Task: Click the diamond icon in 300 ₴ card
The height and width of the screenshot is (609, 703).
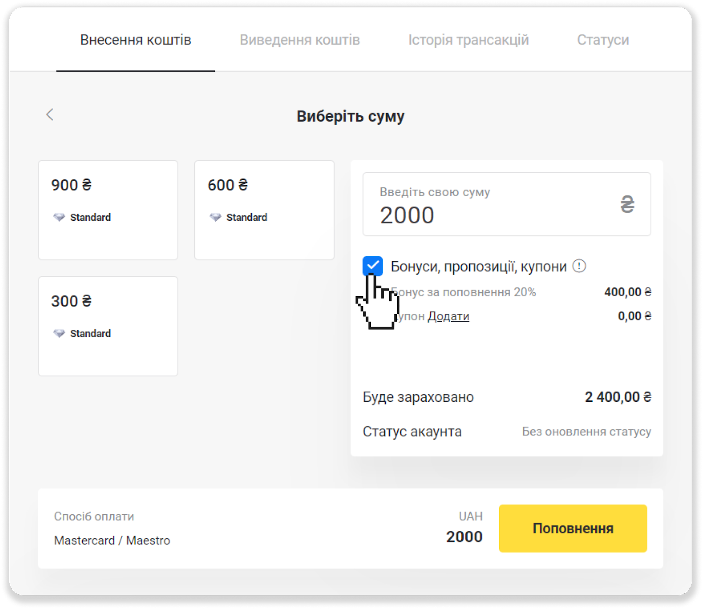Action: click(x=59, y=334)
